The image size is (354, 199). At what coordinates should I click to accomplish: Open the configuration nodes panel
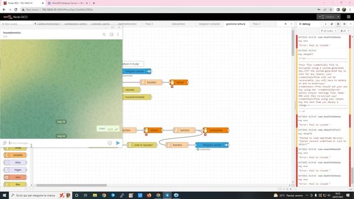344,24
